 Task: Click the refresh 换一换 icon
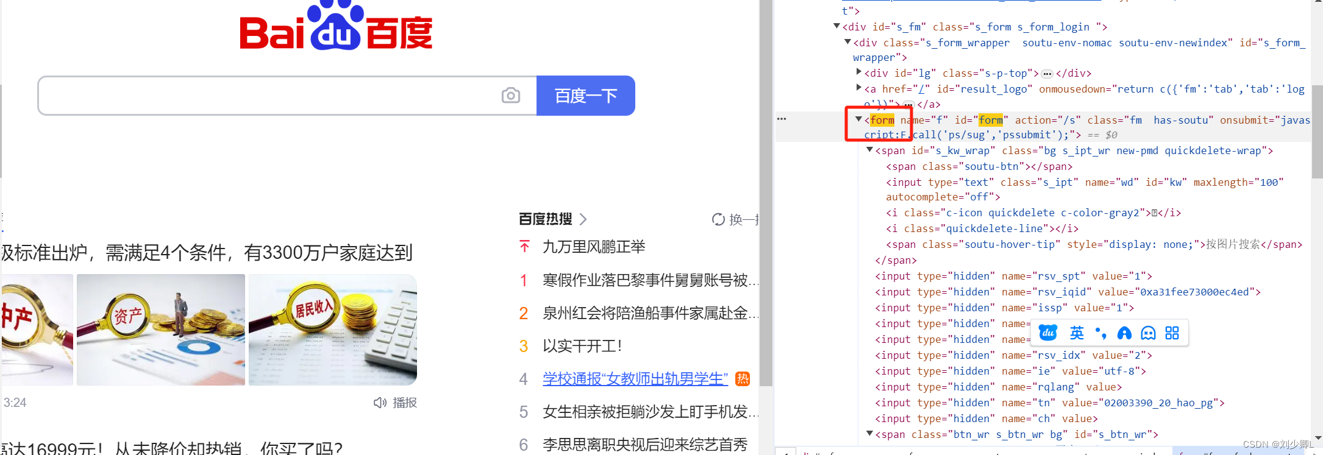tap(718, 219)
